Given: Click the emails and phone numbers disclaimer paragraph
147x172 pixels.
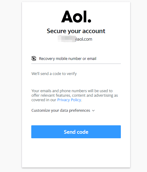Looking at the screenshot, I should tap(75, 95).
